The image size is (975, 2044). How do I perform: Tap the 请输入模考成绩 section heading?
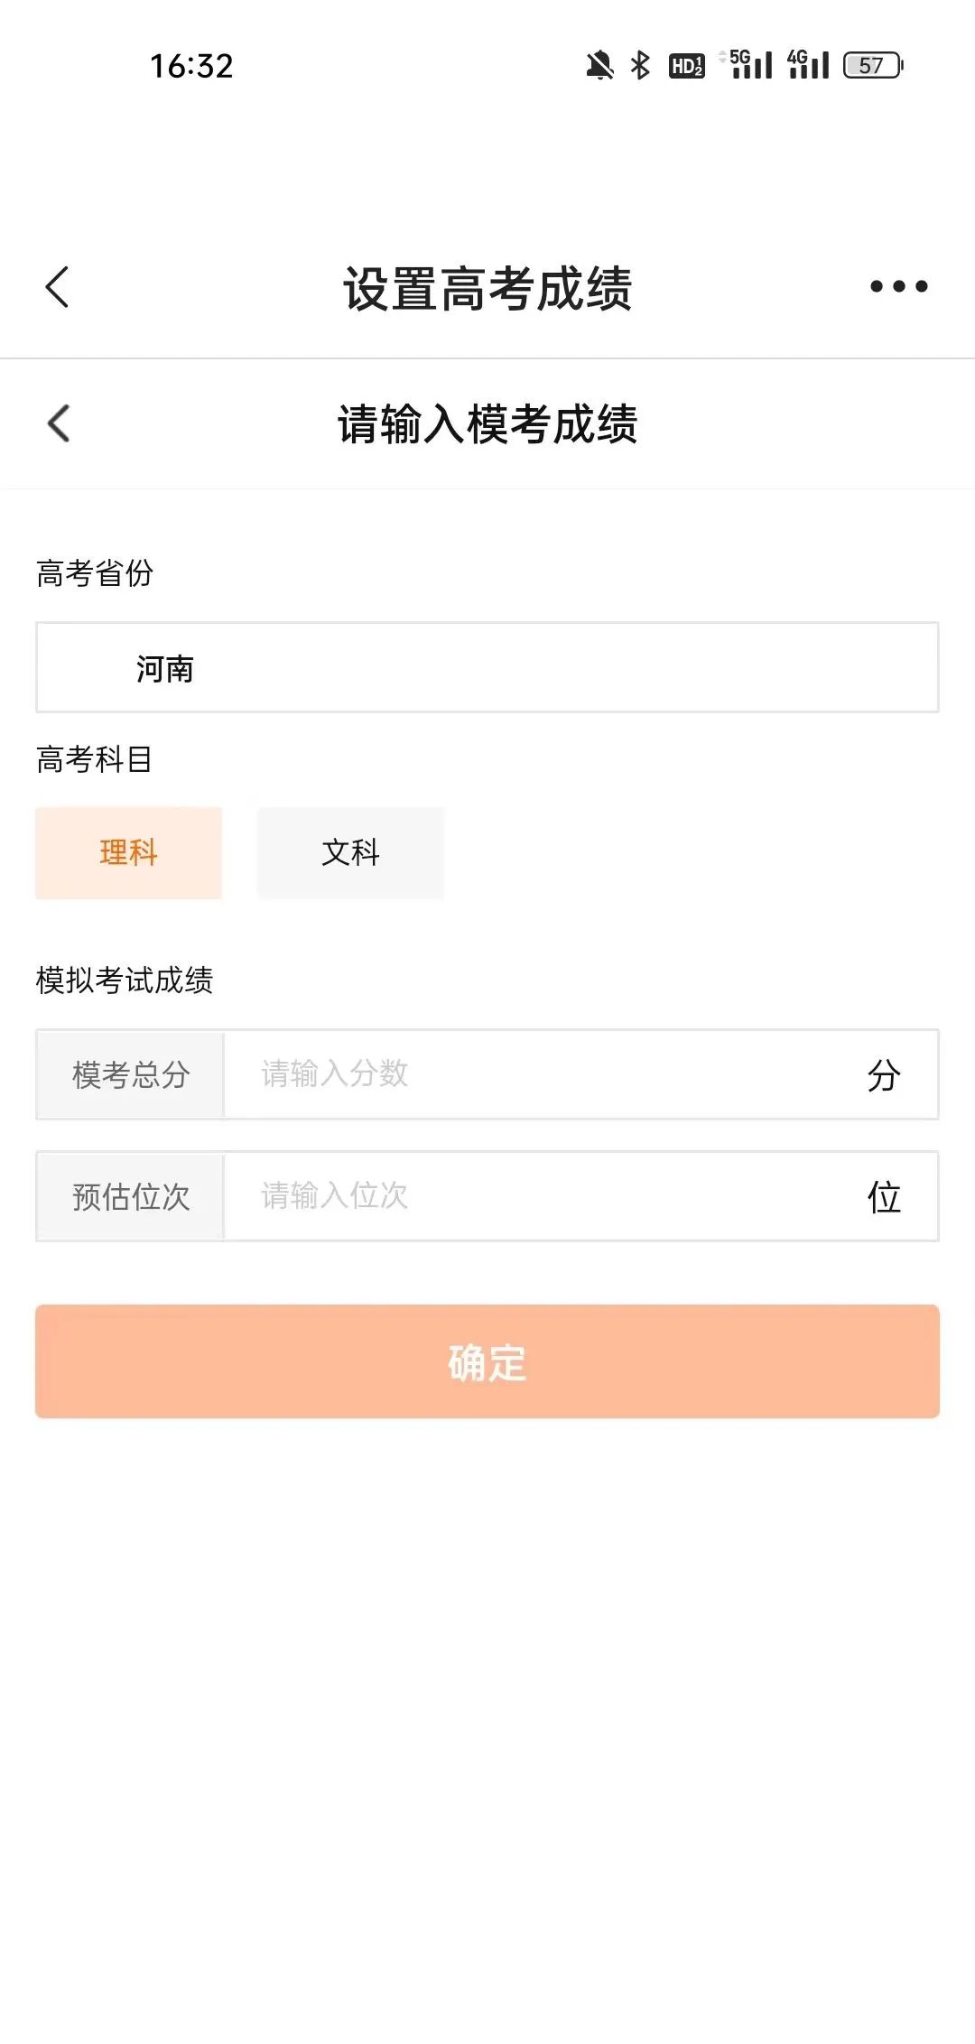[487, 424]
